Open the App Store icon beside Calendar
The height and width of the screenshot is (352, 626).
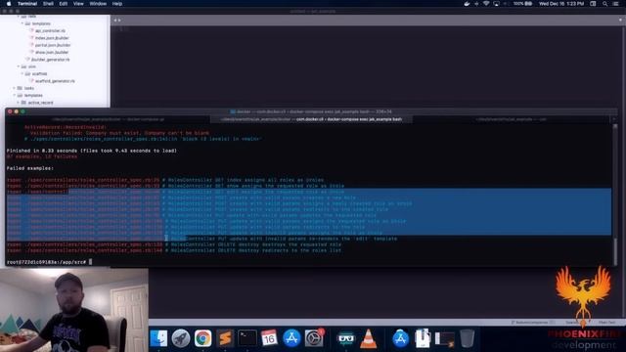291,338
